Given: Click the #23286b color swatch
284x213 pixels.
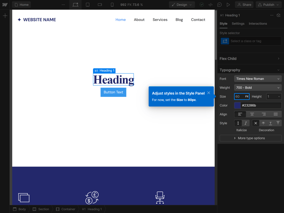Looking at the screenshot, I should pos(237,105).
